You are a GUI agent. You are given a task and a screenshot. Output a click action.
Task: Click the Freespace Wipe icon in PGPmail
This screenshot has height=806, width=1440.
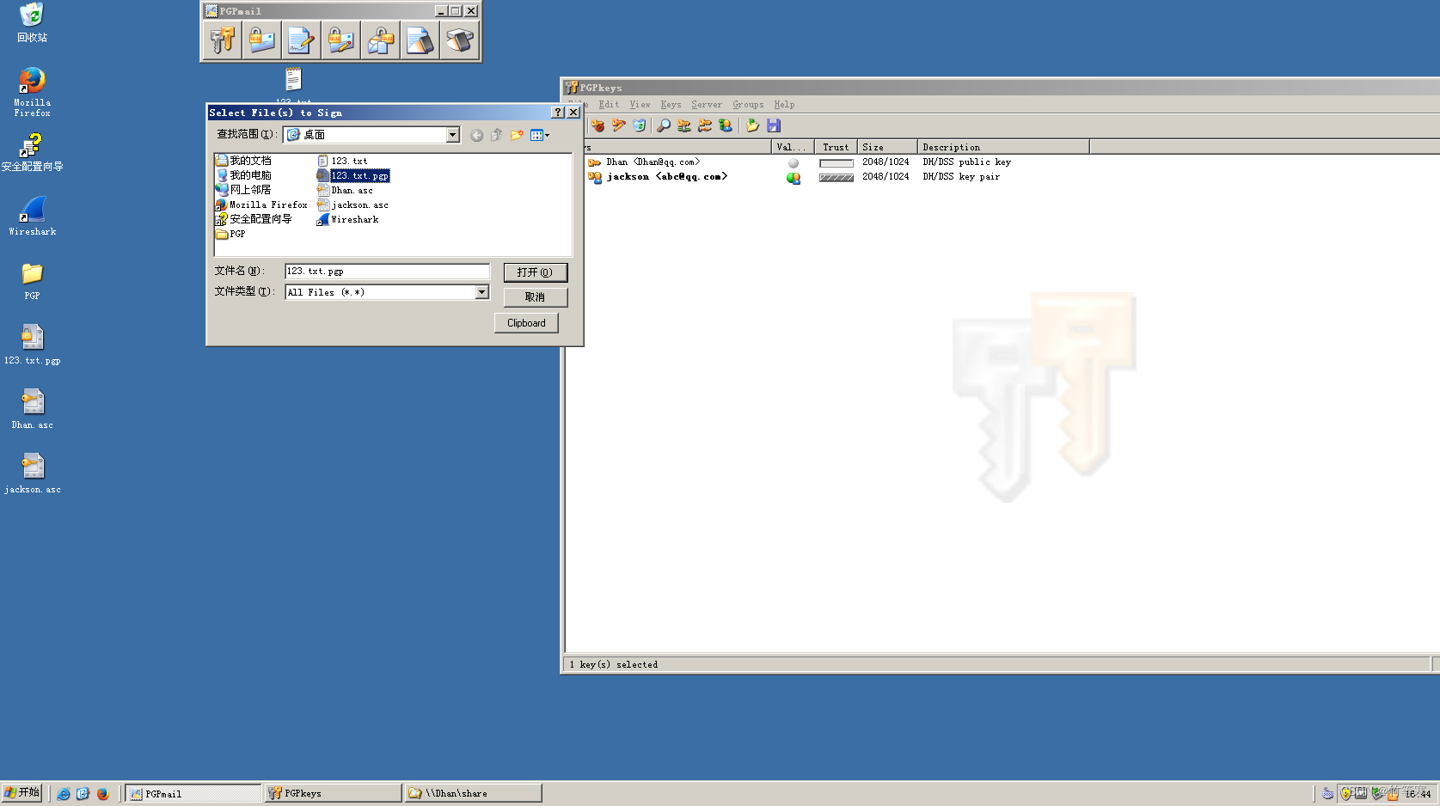pos(460,40)
